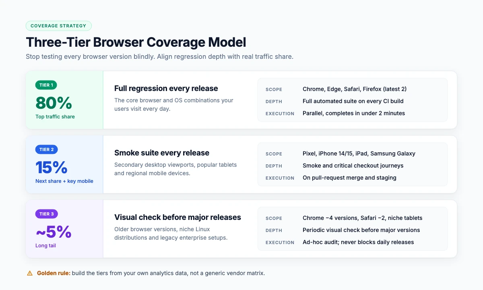Click 'Periodic visual check before major versions'
Viewport: 483px width, 290px height.
tap(361, 230)
